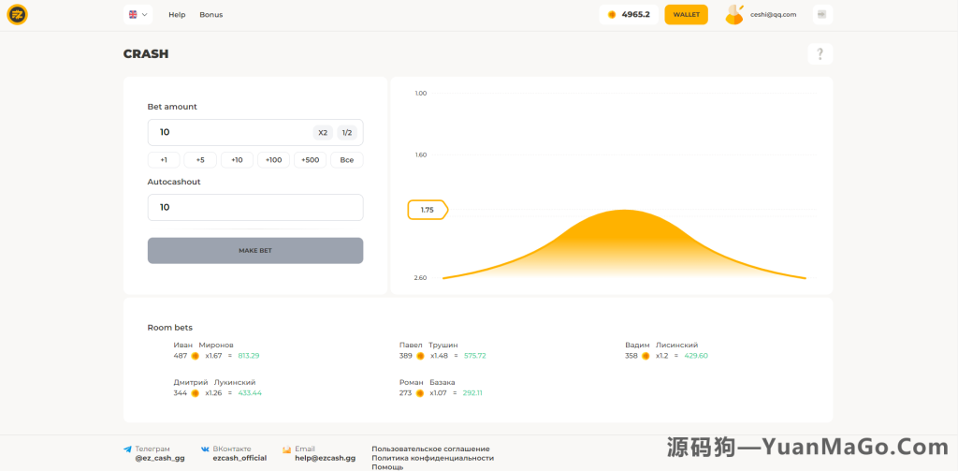958x471 pixels.
Task: Select the winnings value 292.11
Action: (x=472, y=392)
